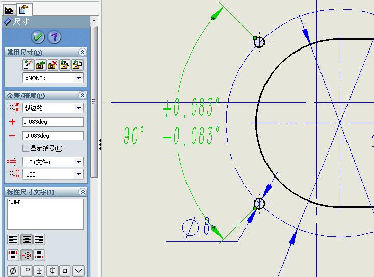Image resolution: width=374 pixels, height=277 pixels.
Task: Center justify the dimension text
Action: [x=26, y=240]
